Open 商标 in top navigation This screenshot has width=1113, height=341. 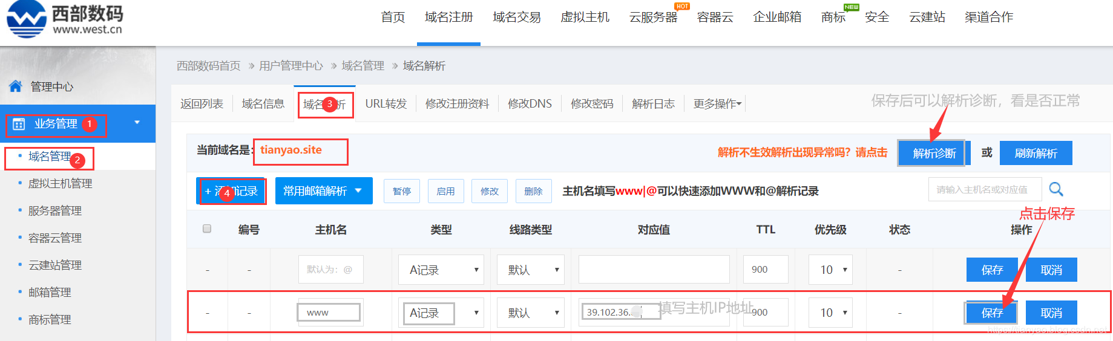coord(833,17)
